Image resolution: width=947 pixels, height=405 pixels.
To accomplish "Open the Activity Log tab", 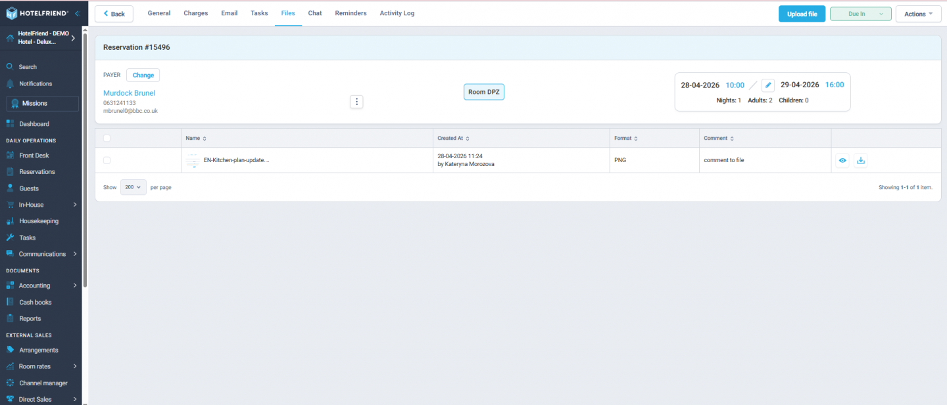I will (x=397, y=12).
